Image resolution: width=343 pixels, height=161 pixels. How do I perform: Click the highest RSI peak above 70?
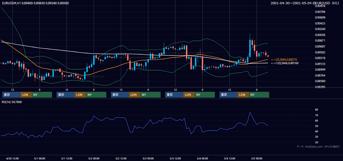point(250,112)
